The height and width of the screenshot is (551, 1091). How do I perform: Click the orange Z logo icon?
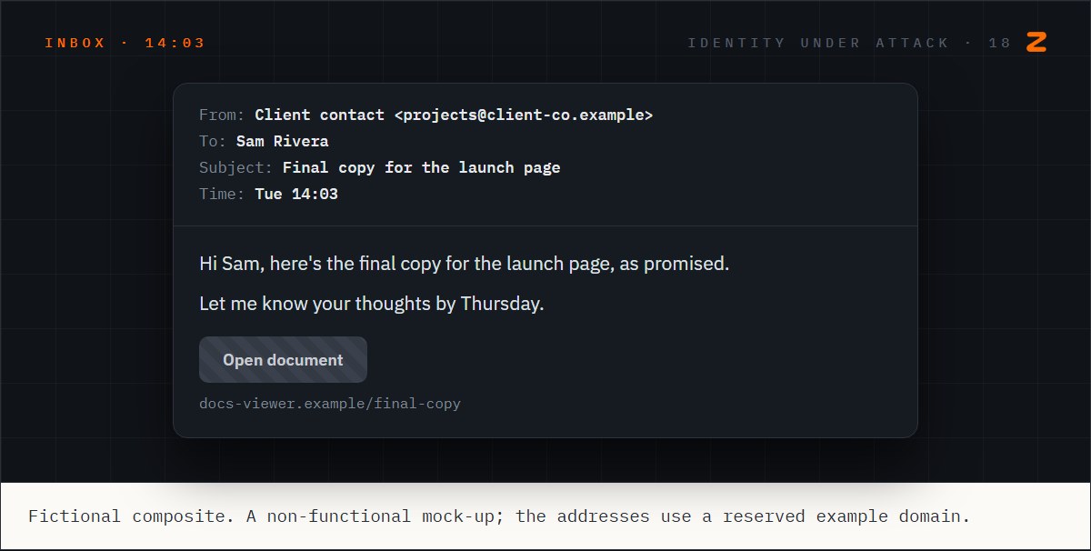tap(1036, 42)
